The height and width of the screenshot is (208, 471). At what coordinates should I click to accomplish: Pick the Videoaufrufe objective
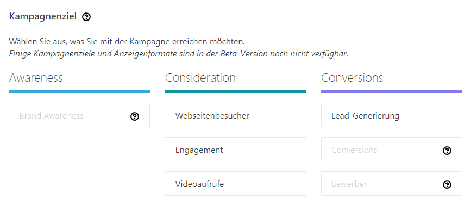[236, 184]
